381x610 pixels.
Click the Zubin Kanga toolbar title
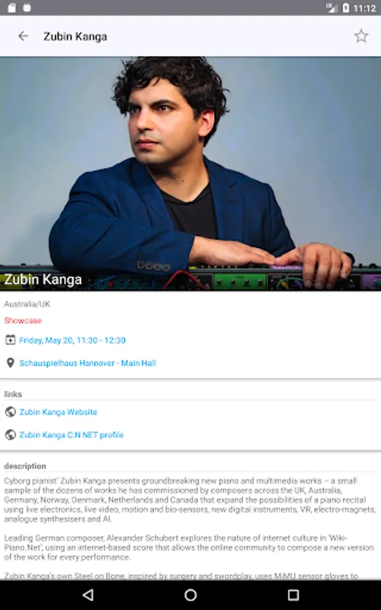click(x=75, y=37)
